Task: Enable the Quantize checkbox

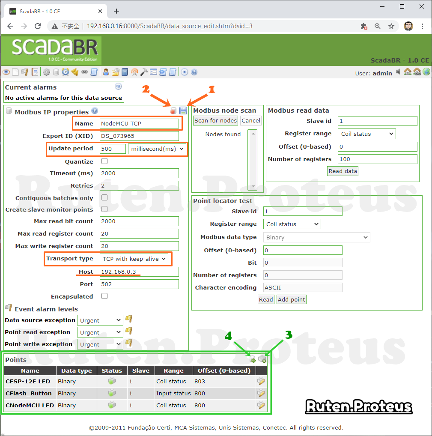Action: click(x=104, y=161)
